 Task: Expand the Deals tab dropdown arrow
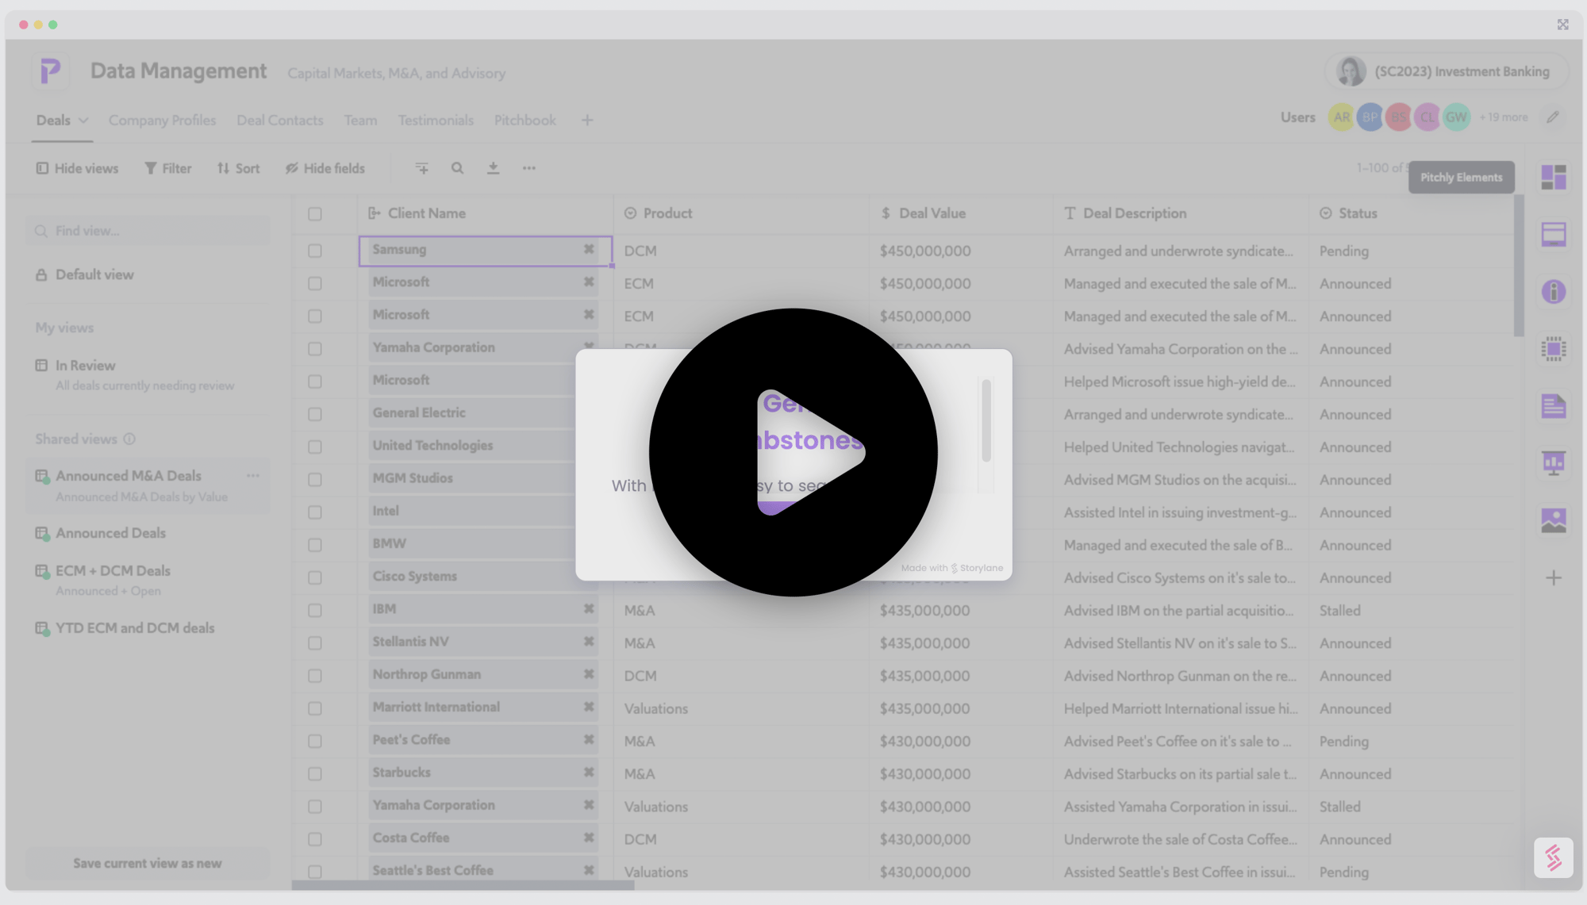click(x=83, y=121)
